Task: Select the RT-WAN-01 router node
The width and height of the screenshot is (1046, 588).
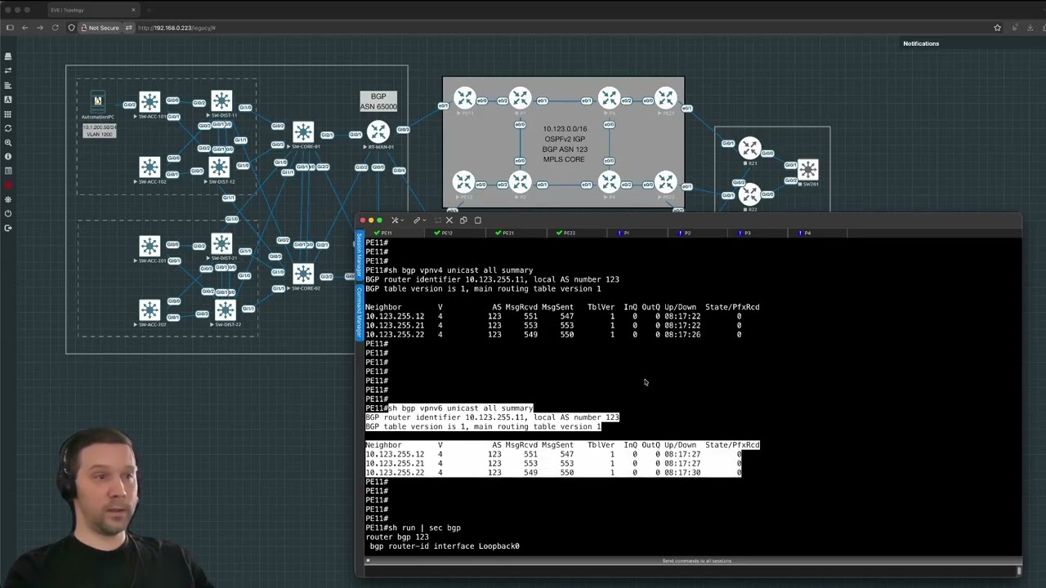Action: 378,131
